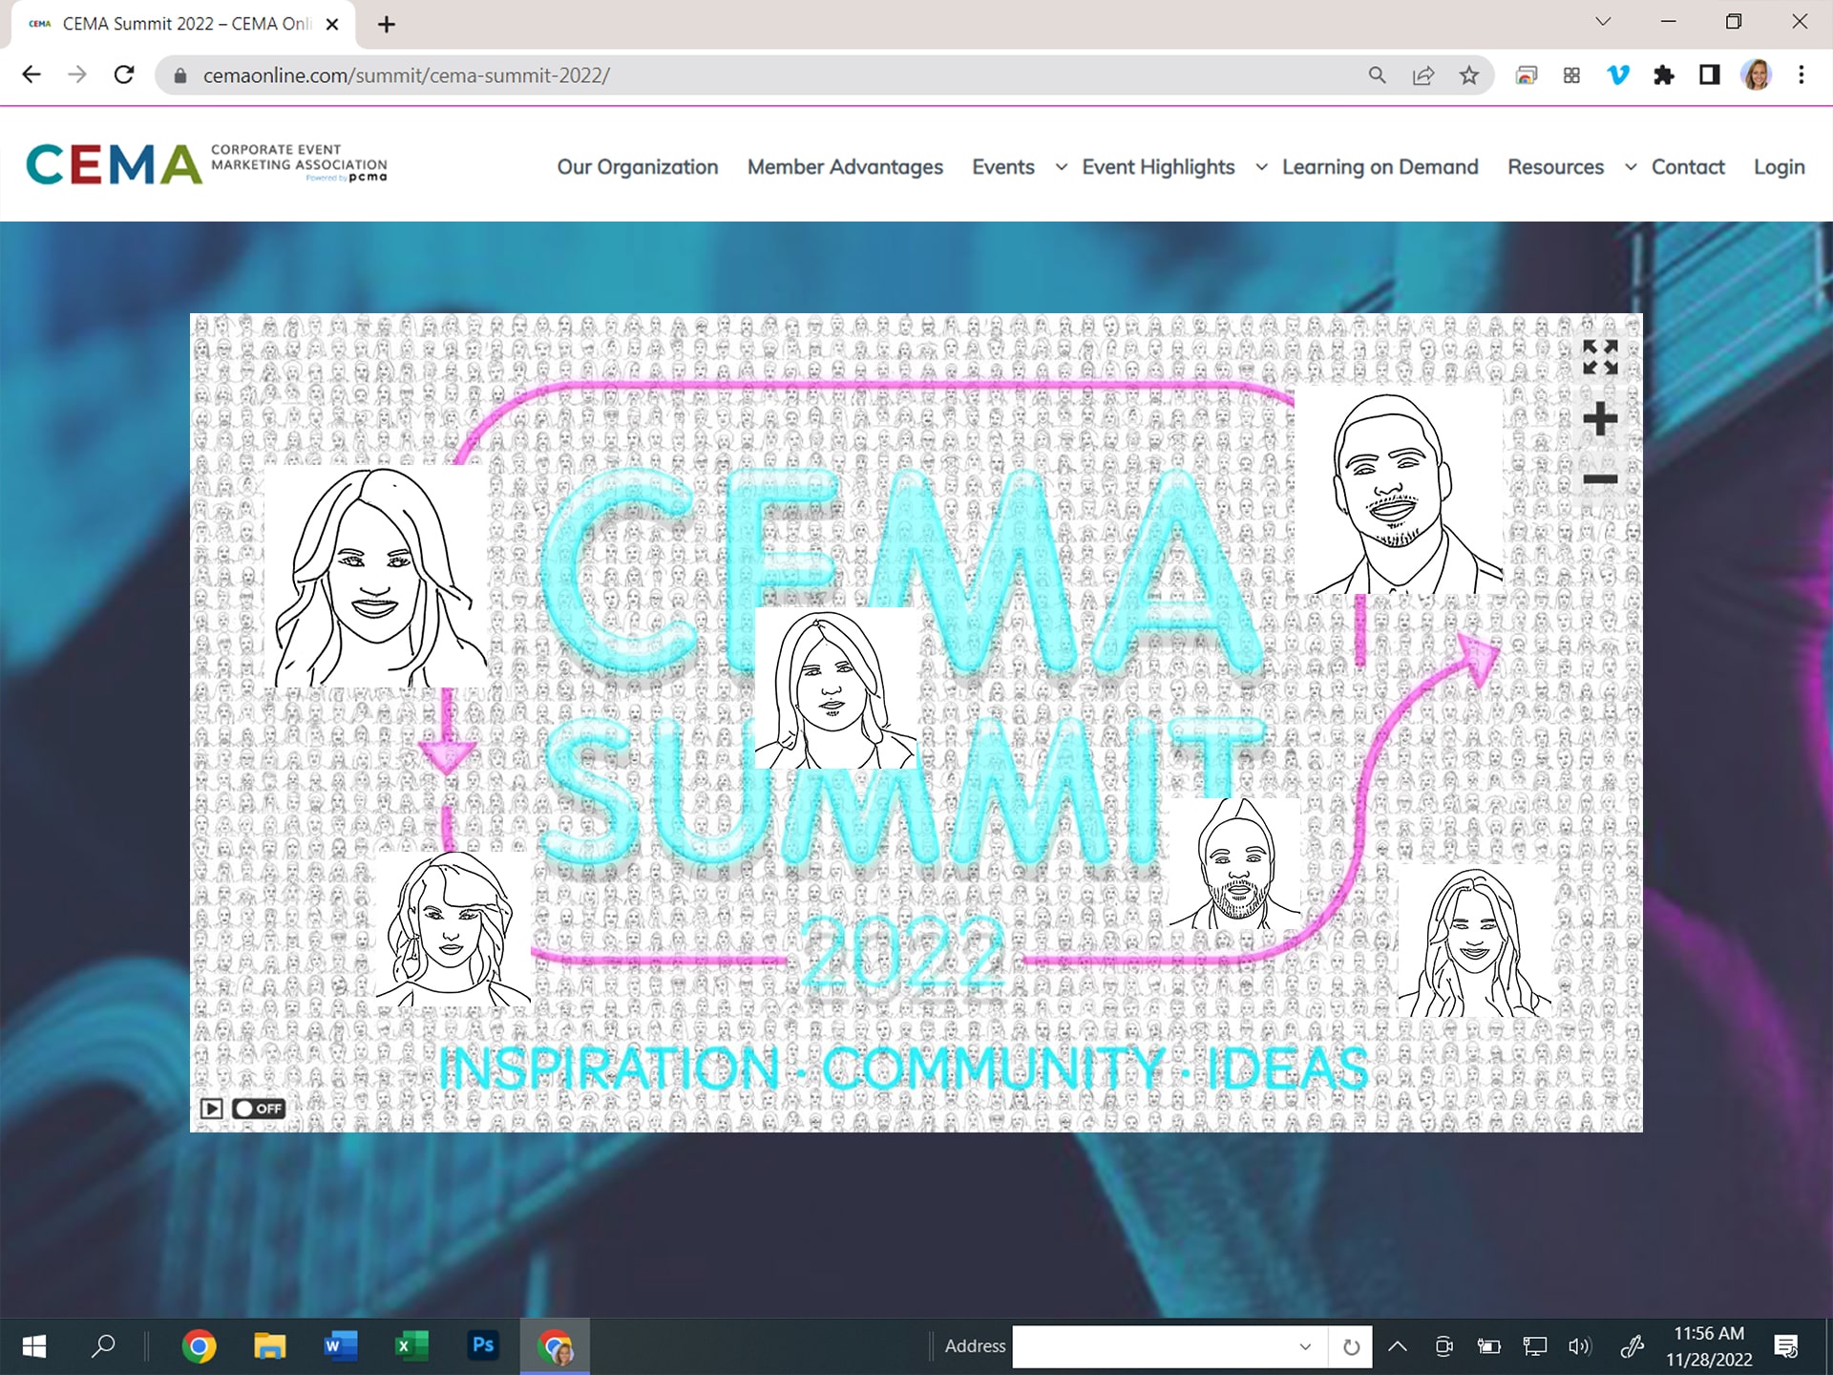Click the Vimeo icon in toolbar
The height and width of the screenshot is (1375, 1833).
pos(1619,75)
